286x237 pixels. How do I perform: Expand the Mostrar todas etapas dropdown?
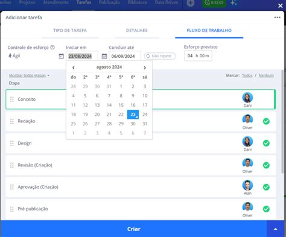(29, 75)
